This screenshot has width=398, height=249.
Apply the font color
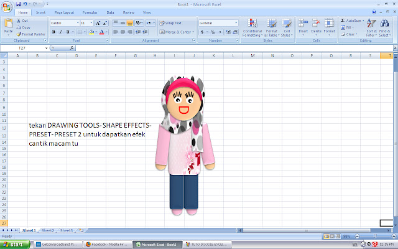(101, 32)
